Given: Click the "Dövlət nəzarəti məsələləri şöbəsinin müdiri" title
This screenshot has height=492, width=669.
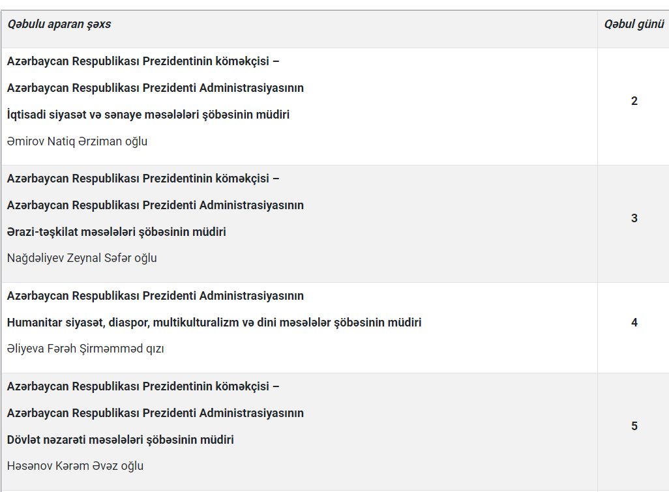Looking at the screenshot, I should 120,440.
